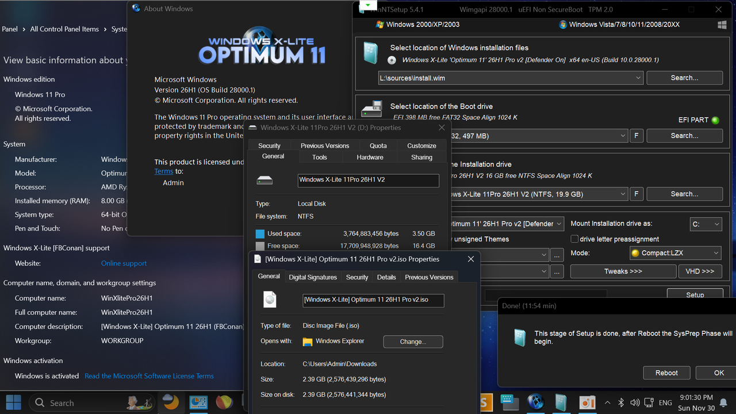Viewport: 736px width, 414px height.
Task: Select the ISO file icon in Properties dialog
Action: tap(270, 299)
